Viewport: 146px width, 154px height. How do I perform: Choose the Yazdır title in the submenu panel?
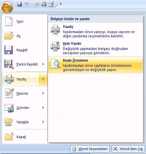[x=68, y=27]
